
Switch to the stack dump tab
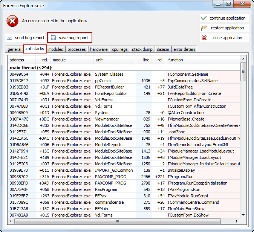point(142,49)
